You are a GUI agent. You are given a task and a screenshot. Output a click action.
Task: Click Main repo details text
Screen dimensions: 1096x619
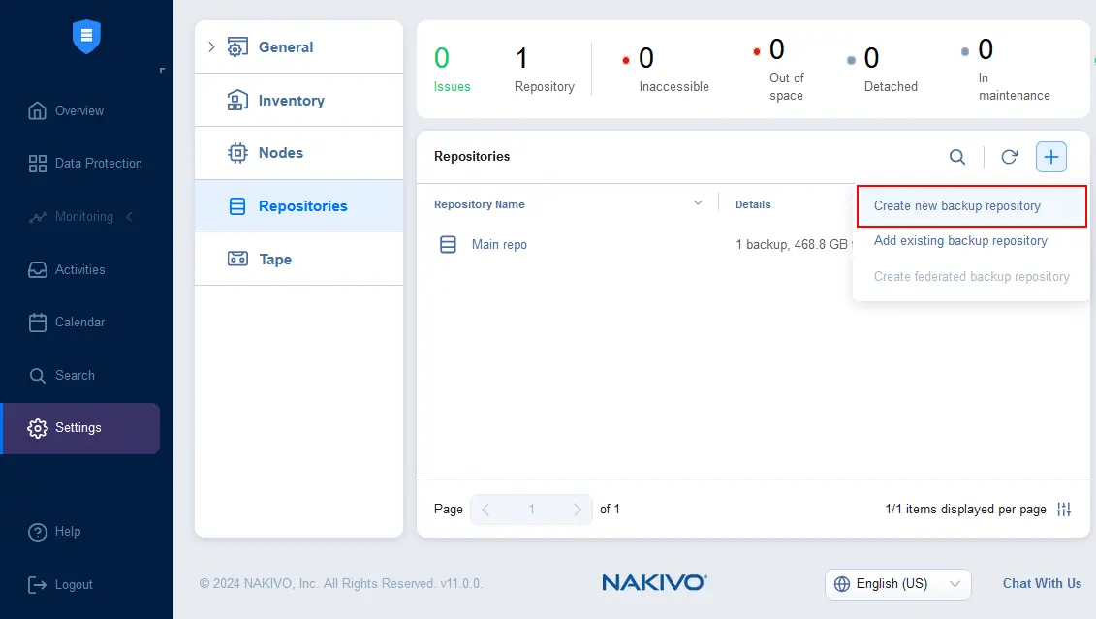click(x=794, y=244)
